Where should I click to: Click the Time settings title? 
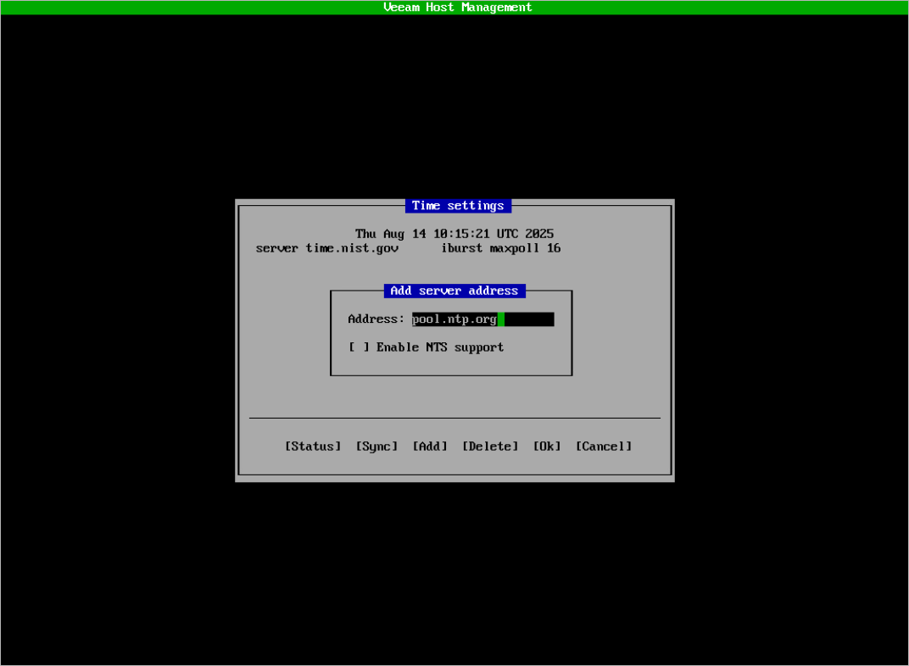(x=458, y=206)
